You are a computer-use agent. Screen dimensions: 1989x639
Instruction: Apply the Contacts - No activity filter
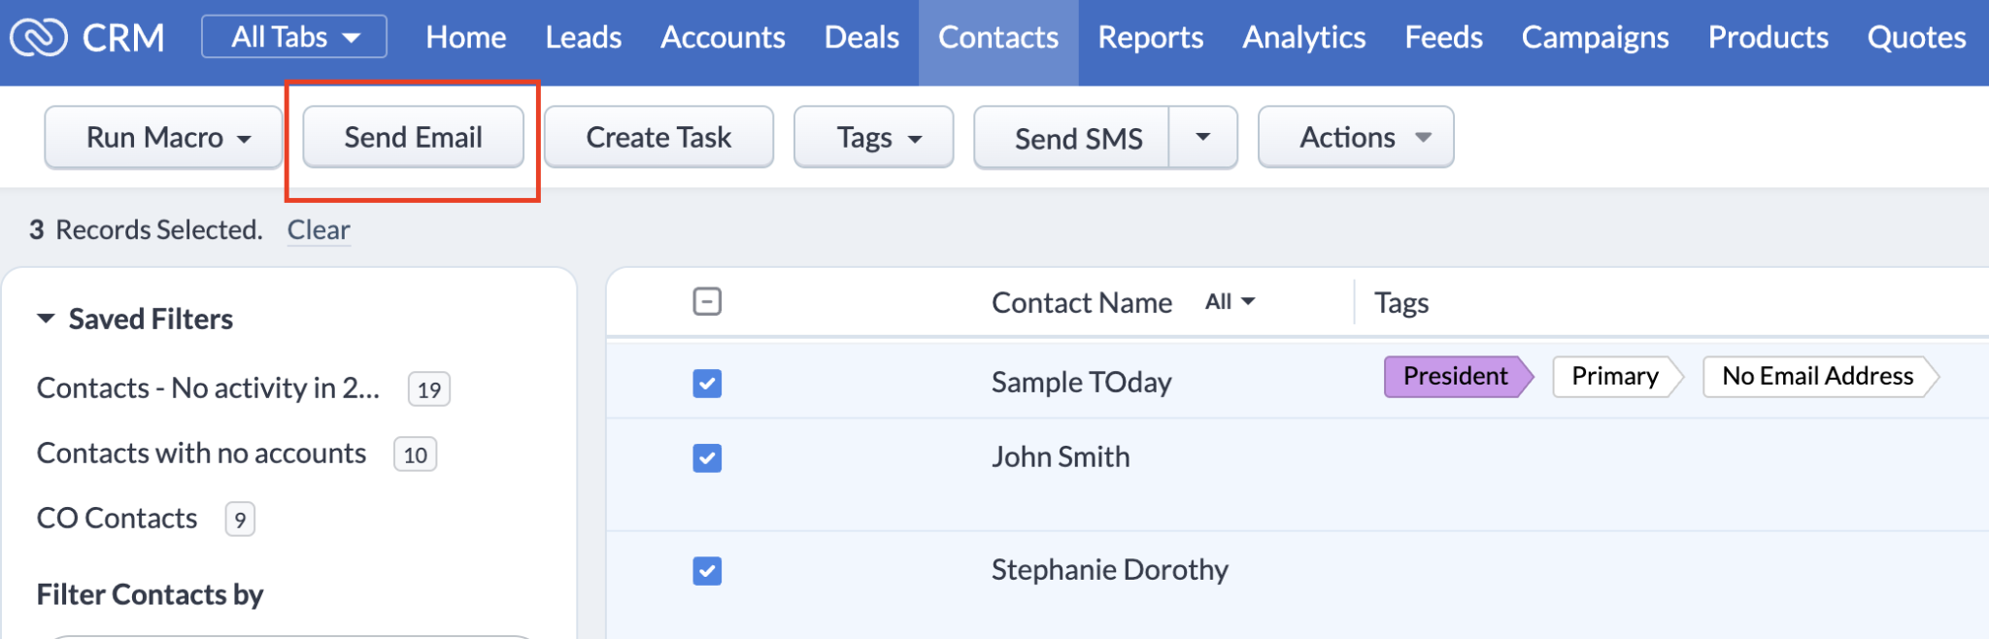(208, 388)
